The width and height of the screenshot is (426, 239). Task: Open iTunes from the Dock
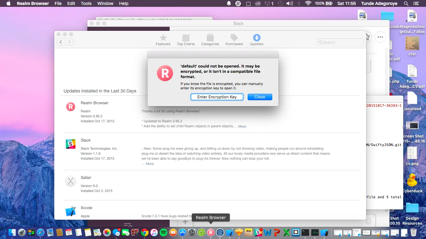(x=154, y=232)
